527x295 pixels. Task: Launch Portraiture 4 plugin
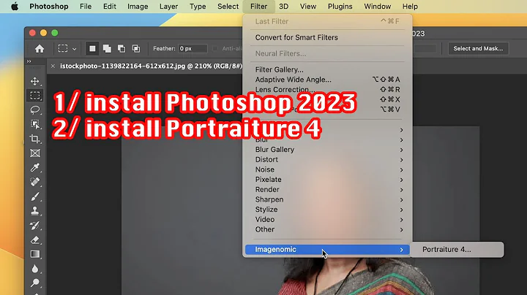457,250
